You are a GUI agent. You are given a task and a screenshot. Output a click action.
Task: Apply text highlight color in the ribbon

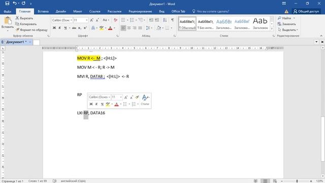click(102, 28)
